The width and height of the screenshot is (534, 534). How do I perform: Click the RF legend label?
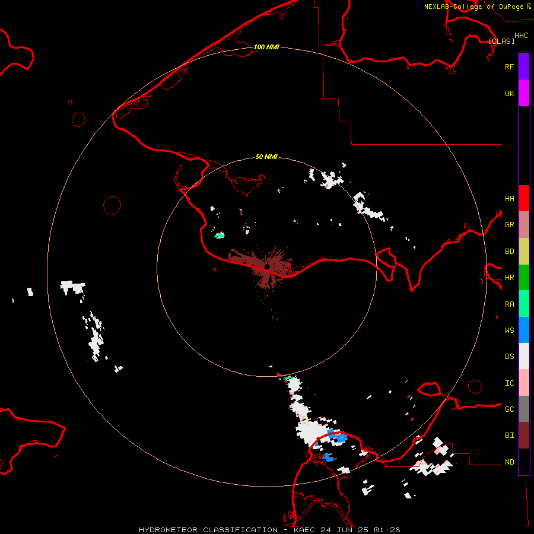click(x=509, y=66)
